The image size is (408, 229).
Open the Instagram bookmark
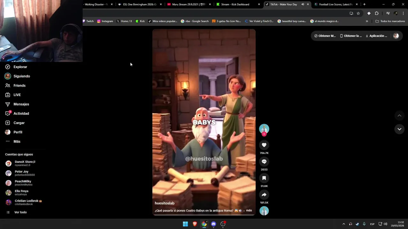[105, 21]
